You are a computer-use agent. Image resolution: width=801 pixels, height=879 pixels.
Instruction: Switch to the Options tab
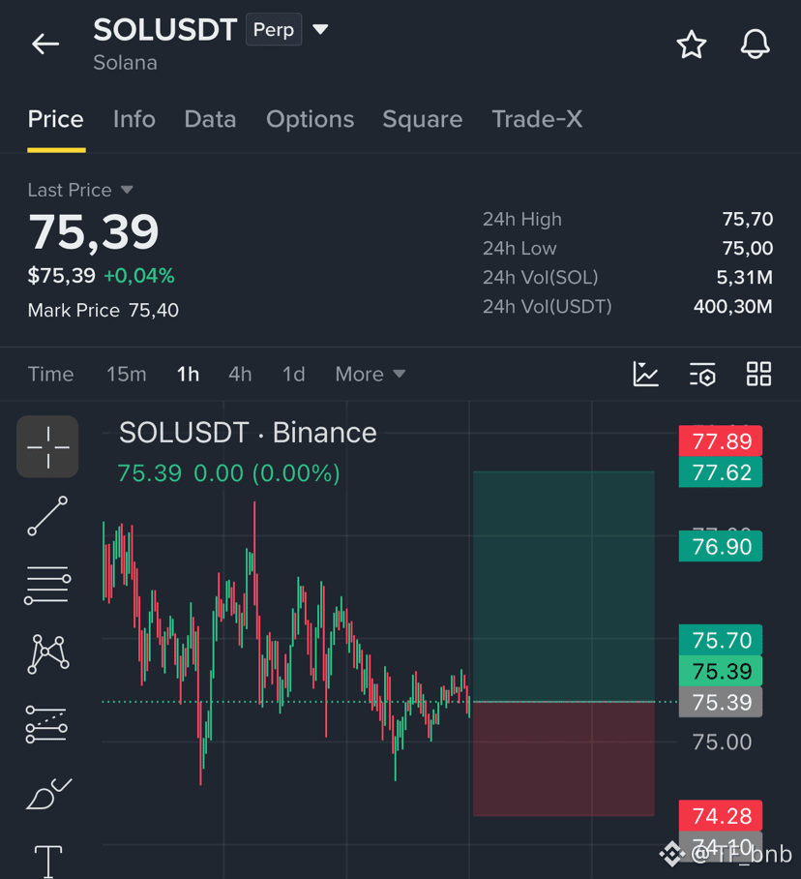click(x=311, y=119)
